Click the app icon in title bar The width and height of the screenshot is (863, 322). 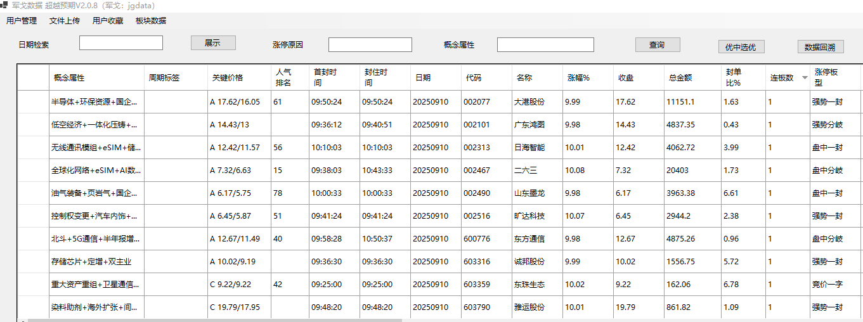click(x=4, y=5)
